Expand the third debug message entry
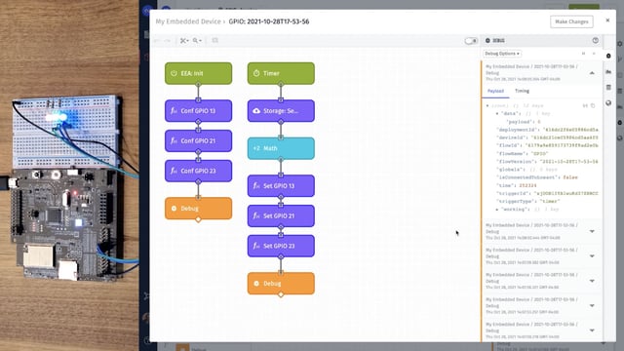The width and height of the screenshot is (624, 351). 592,255
